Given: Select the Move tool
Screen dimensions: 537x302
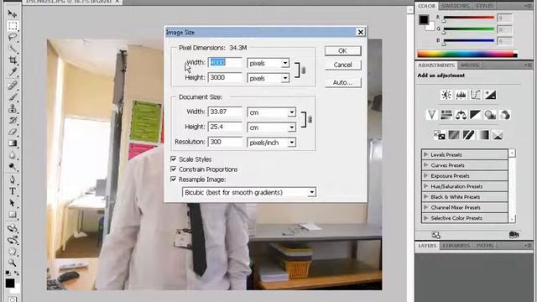Looking at the screenshot, I should tap(13, 13).
